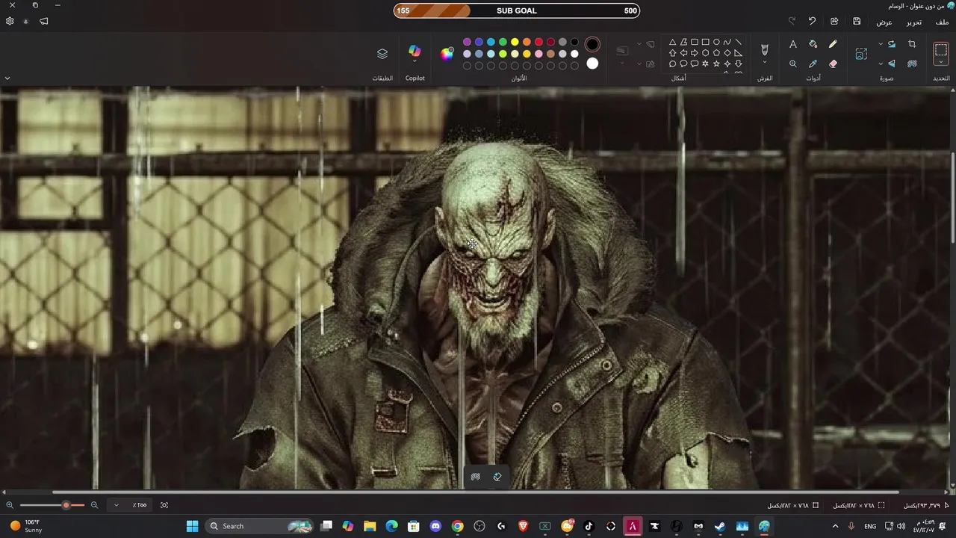The height and width of the screenshot is (538, 956).
Task: Pick the yellow color swatch
Action: [515, 43]
